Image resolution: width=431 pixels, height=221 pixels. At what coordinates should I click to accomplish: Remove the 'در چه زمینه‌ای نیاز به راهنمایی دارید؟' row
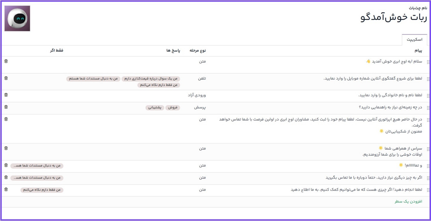point(6,107)
